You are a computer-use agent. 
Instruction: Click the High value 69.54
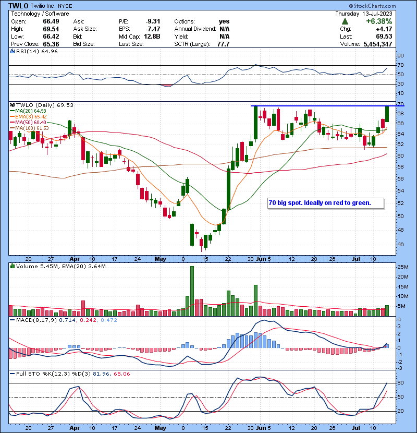(51, 29)
